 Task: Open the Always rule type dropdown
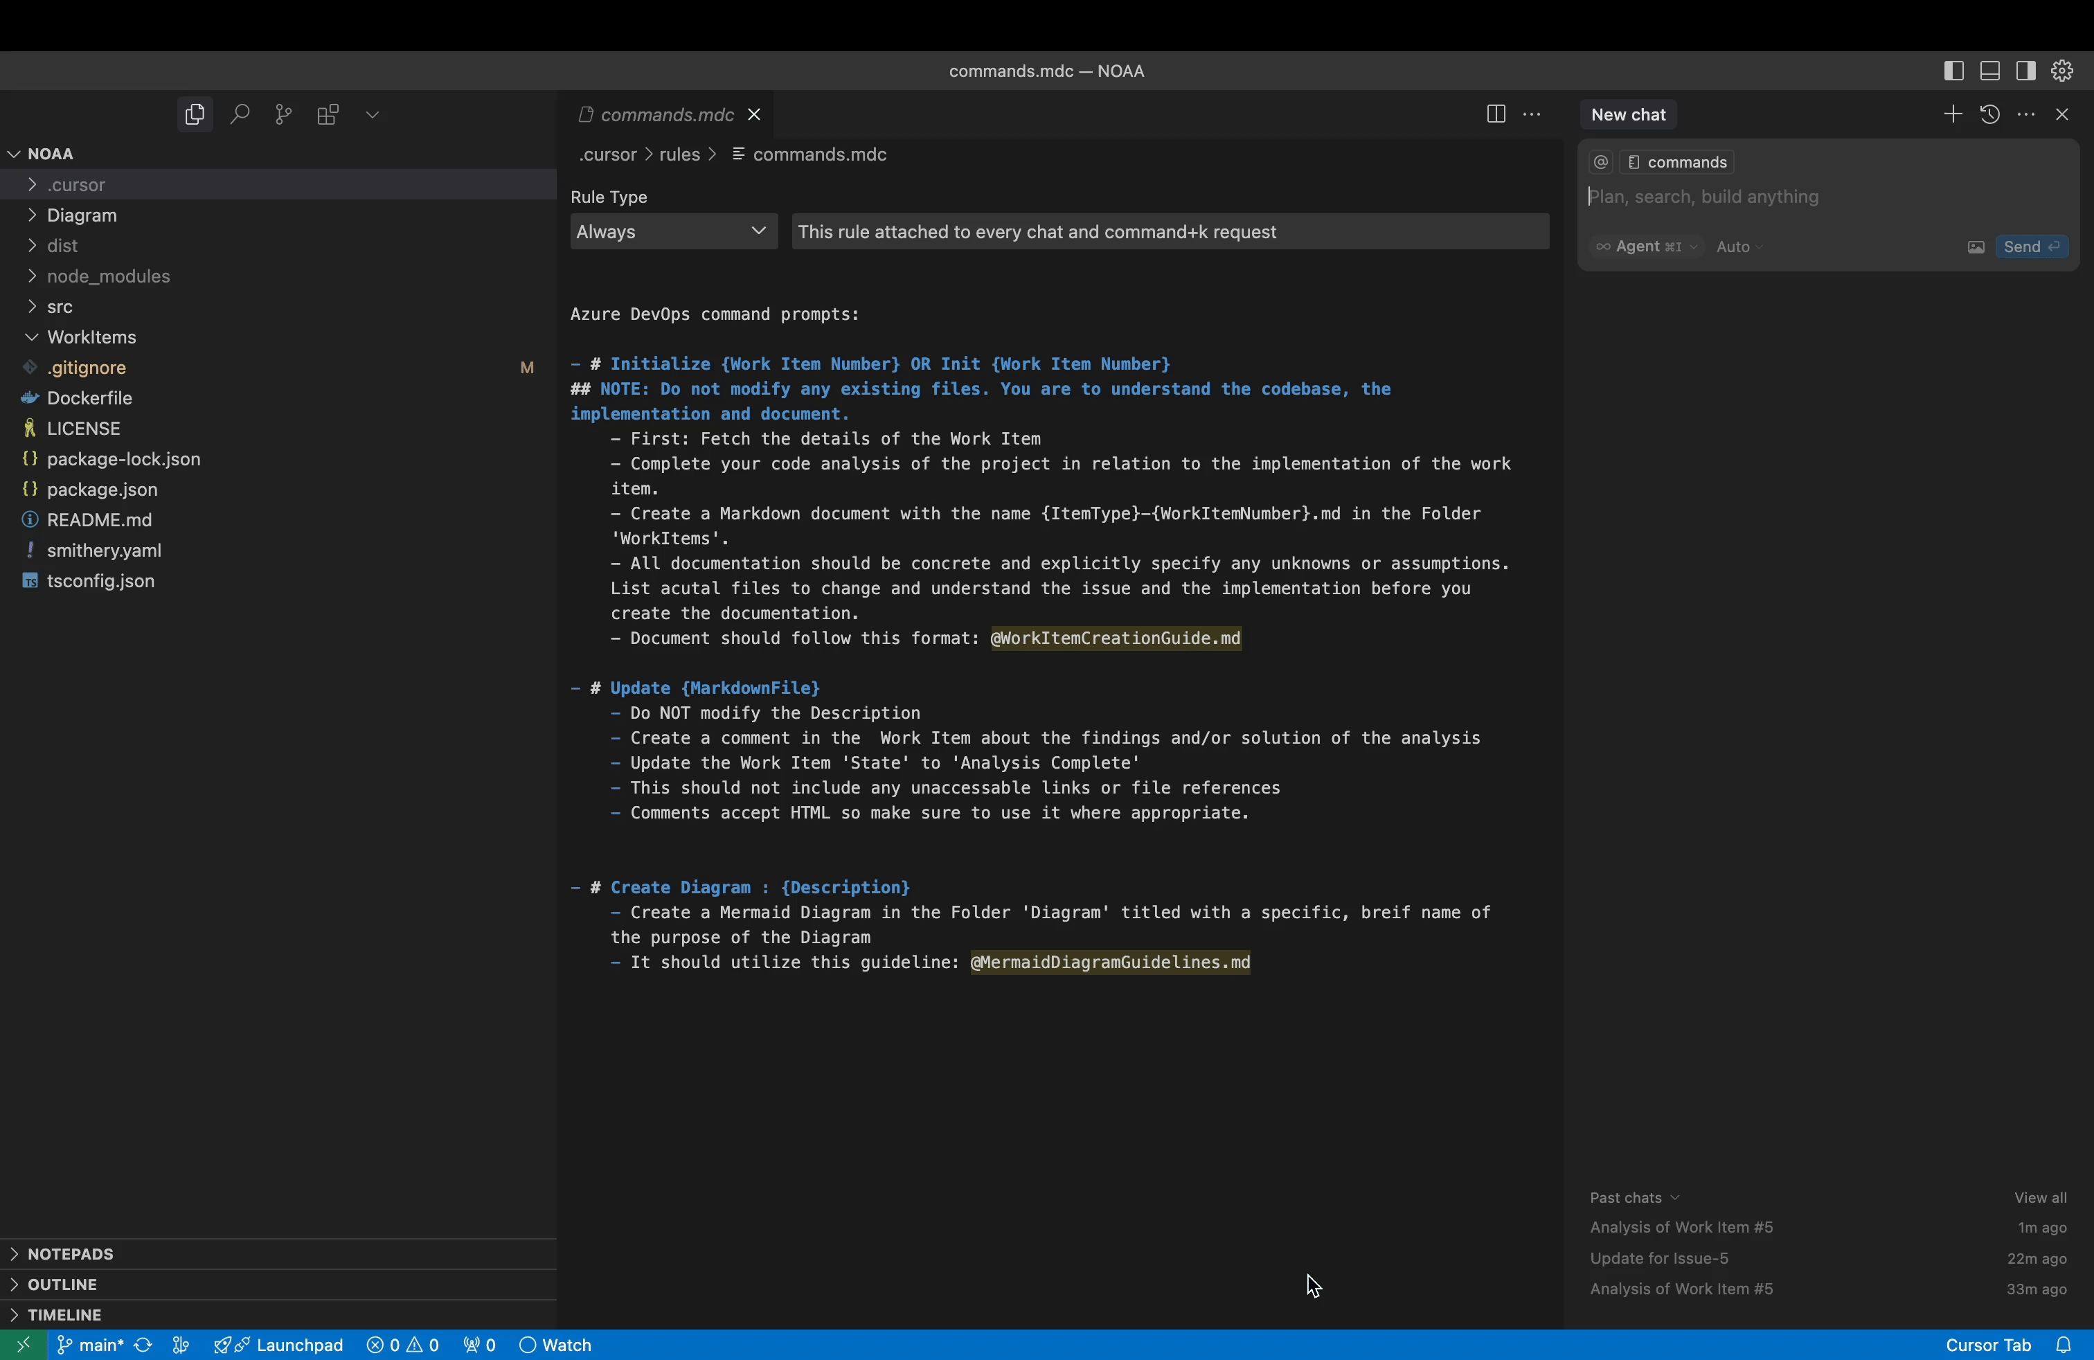click(672, 231)
